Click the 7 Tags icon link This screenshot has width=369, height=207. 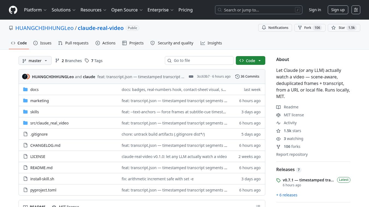click(x=94, y=61)
